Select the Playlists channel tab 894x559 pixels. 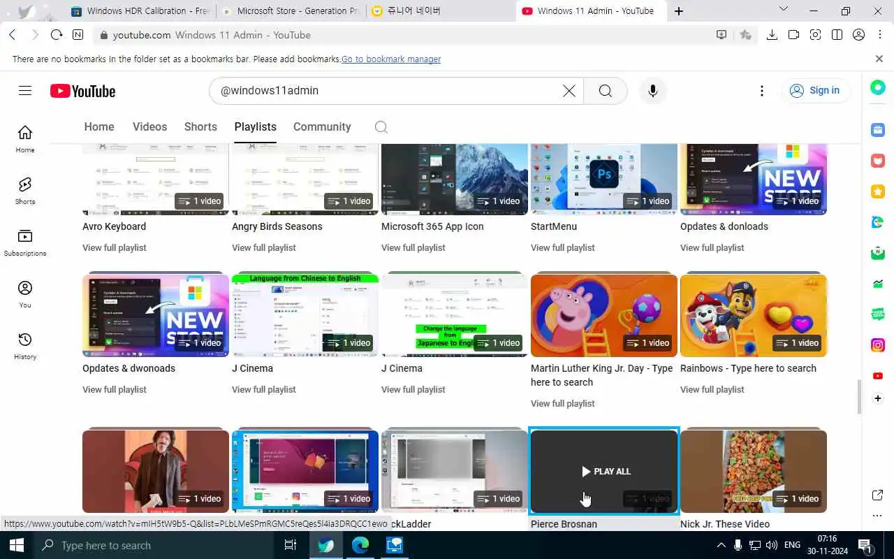(x=255, y=126)
